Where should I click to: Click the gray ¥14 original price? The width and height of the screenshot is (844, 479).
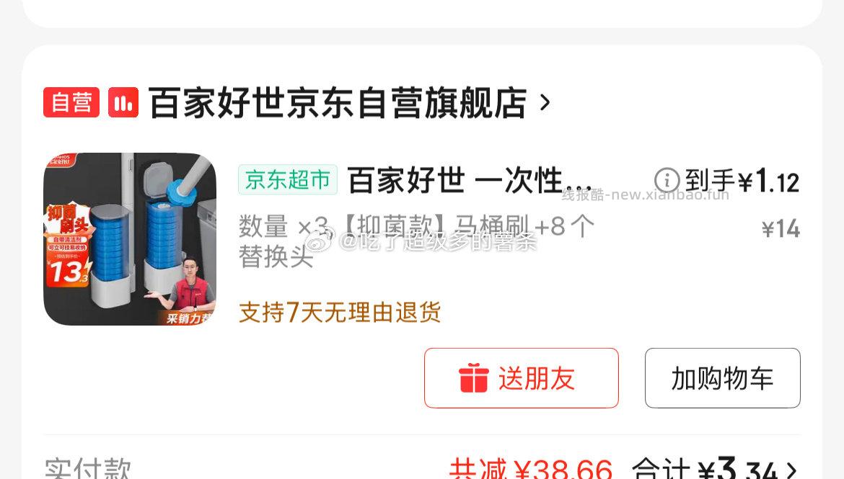pyautogui.click(x=781, y=229)
